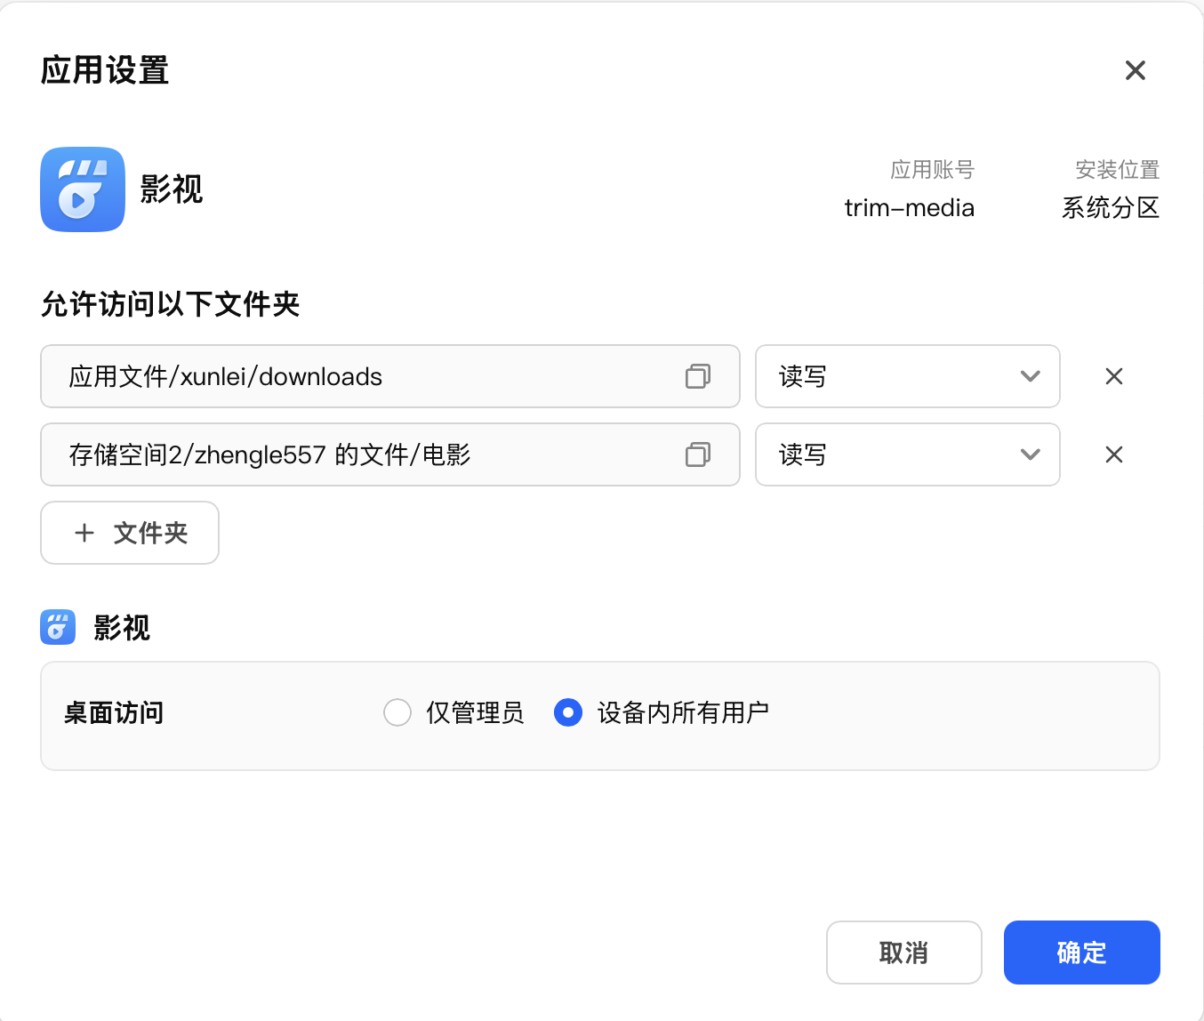Viewport: 1204px width, 1021px height.
Task: Close the 应用设置 dialog
Action: pyautogui.click(x=1135, y=70)
